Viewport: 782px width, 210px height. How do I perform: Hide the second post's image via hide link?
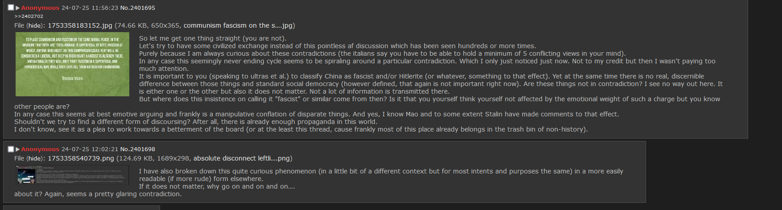pyautogui.click(x=35, y=158)
